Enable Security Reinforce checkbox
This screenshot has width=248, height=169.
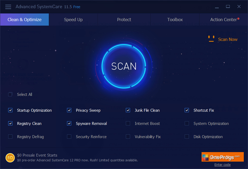69,137
